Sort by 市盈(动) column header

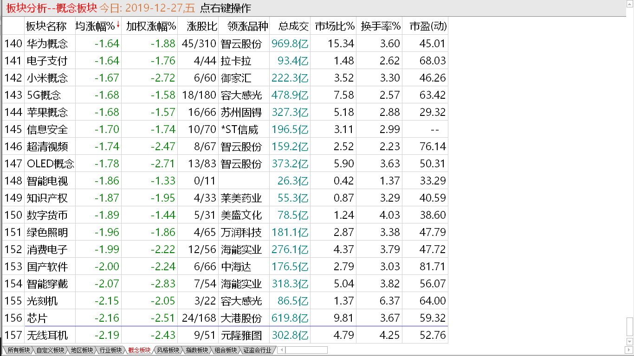point(428,26)
